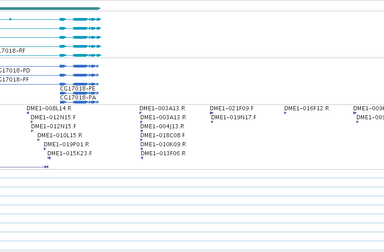Select the arrow marker under DME1-015K23.F
Viewport: 384px width, 252px height.
(49, 158)
